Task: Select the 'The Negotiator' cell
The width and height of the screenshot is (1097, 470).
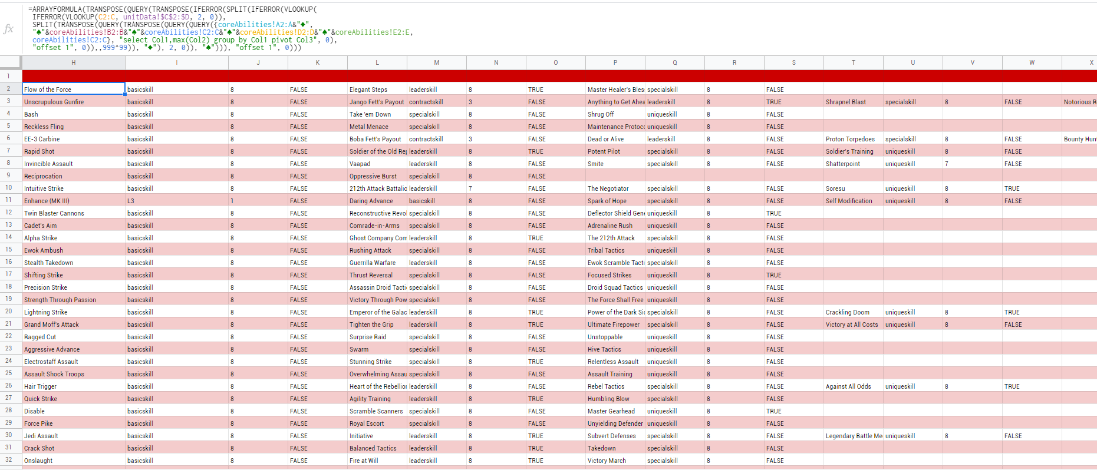Action: [615, 188]
